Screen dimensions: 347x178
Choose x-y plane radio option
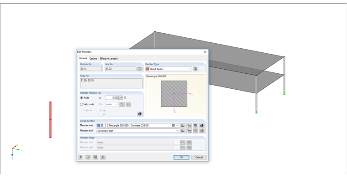pyautogui.click(x=101, y=110)
